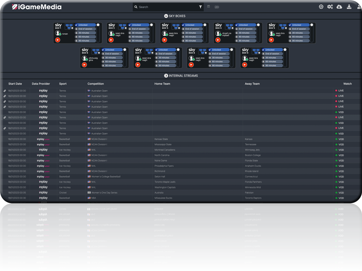Viewport: 362px width, 271px height.
Task: Click the user account icon at top right
Action: 359,7
